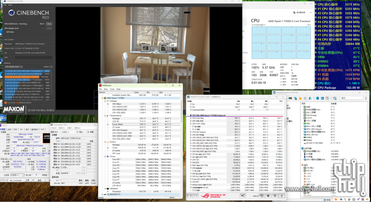Screen dimensions: 371x202
Task: Click the AIDA64 blue globe toolbar icon
Action: pos(317,98)
